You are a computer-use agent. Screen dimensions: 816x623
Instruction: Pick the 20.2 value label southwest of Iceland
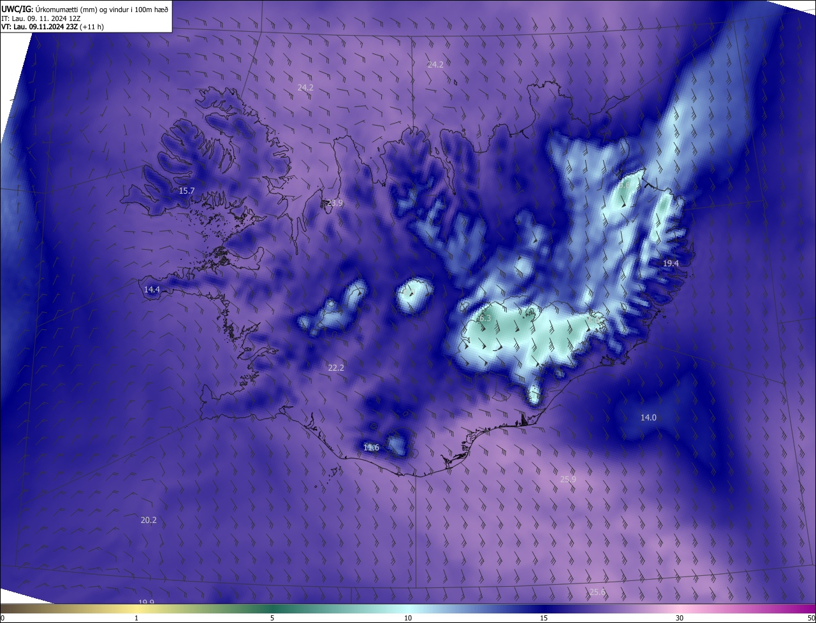point(149,520)
